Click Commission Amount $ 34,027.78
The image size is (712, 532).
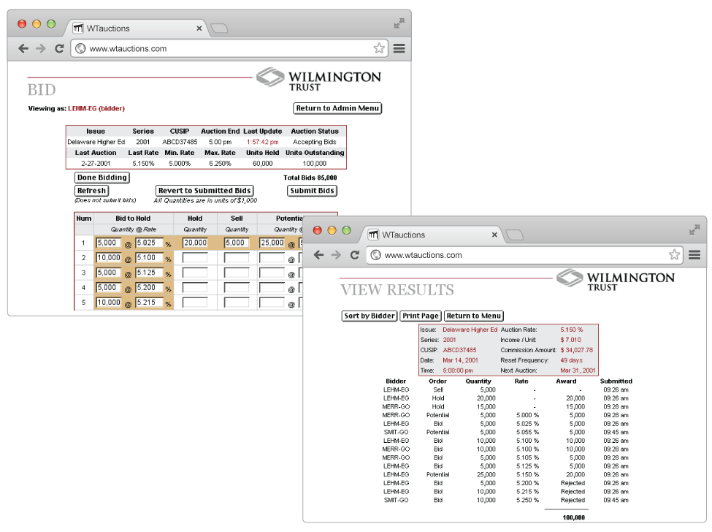click(x=576, y=350)
